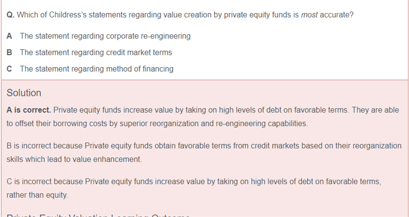Choose 'The statement regarding credit market terms'
The image size is (409, 217).
96,53
